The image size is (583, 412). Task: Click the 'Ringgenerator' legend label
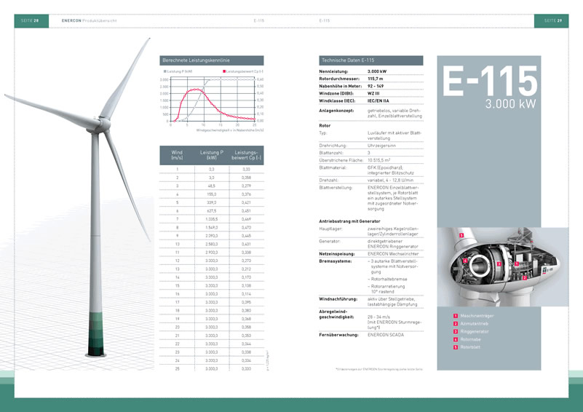click(475, 331)
